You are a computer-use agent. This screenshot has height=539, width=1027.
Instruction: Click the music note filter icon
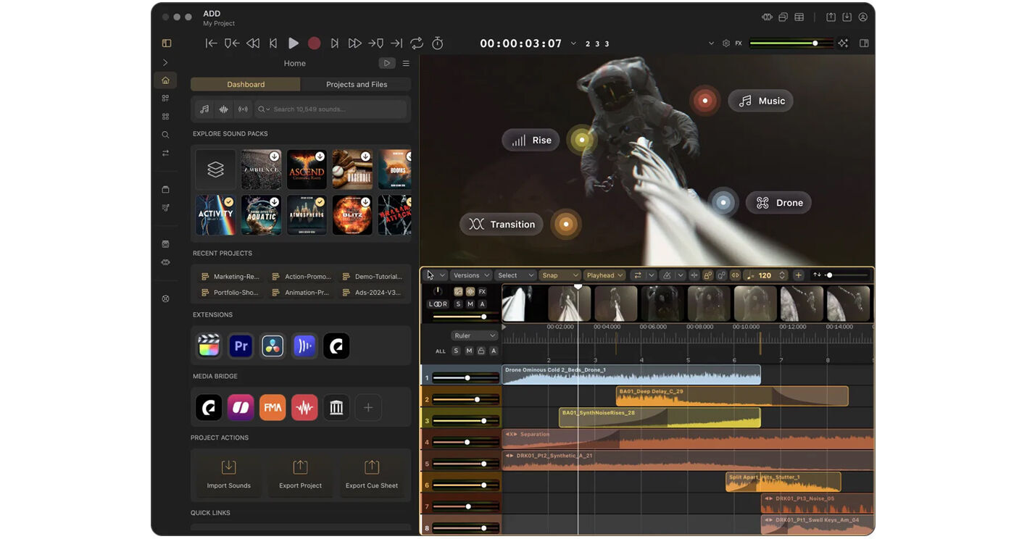click(x=204, y=109)
